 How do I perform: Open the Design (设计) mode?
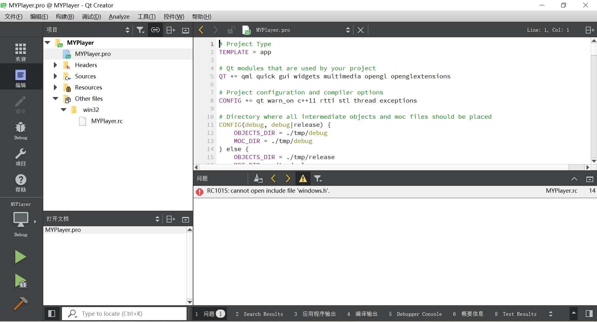point(21,104)
